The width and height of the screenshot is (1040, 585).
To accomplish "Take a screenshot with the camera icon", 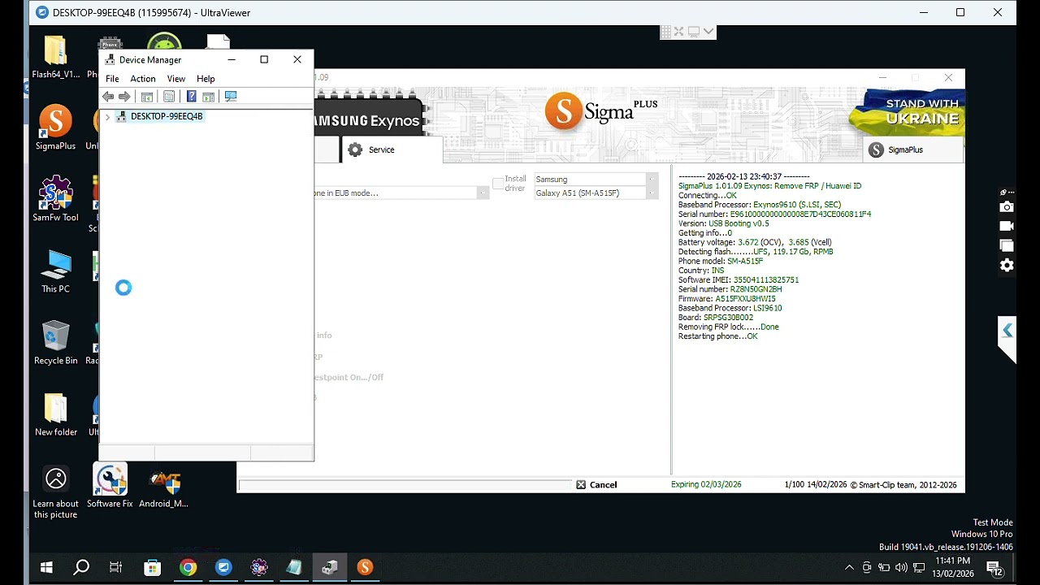I will click(x=1007, y=207).
